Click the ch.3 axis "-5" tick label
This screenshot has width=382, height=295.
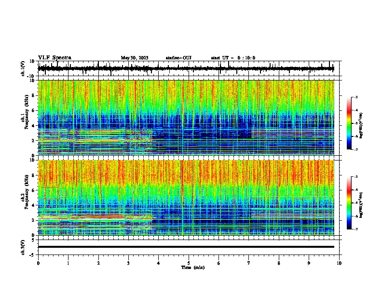point(32,255)
